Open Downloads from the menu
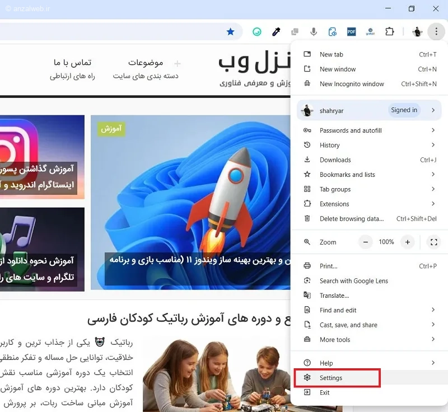Viewport: 448px width, 412px height. (x=369, y=160)
